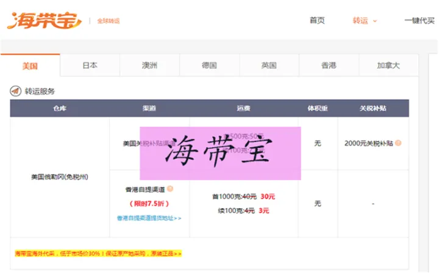This screenshot has width=439, height=274.
Task: Click 无 in the 香港自提渠道 row
Action: [x=318, y=203]
